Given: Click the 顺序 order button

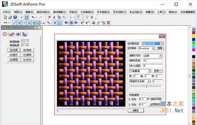Looking at the screenshot, I should (27, 55).
